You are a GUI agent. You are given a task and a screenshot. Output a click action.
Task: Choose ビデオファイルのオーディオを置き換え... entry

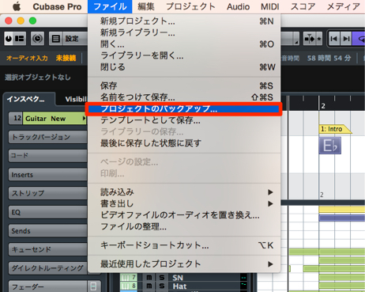click(x=184, y=215)
